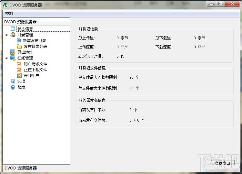Click the 当前发布目录数 value 0 个
Image resolution: width=242 pixels, height=174 pixels.
pyautogui.click(x=133, y=110)
